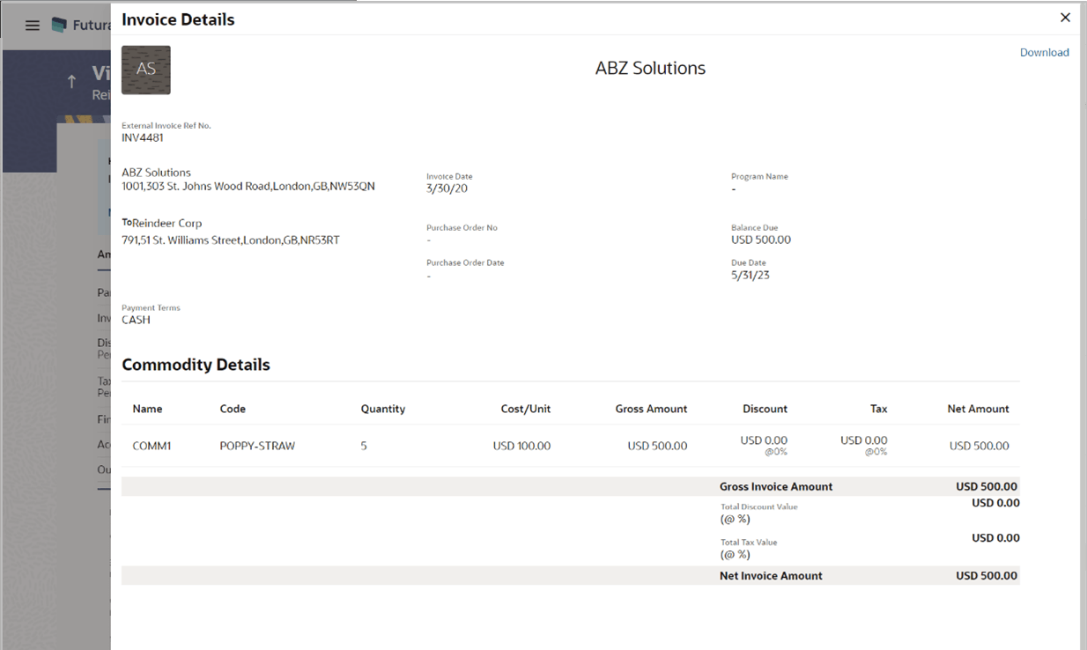Viewport: 1087px width, 650px height.
Task: Click the Invoice Details heading
Action: [x=178, y=19]
